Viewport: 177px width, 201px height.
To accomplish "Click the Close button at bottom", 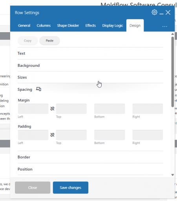I will [33, 188].
